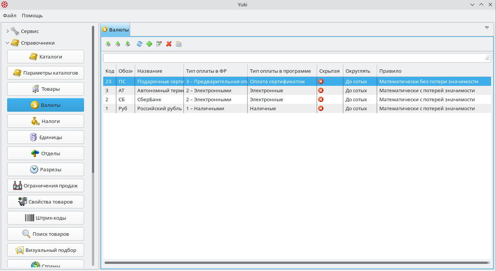The height and width of the screenshot is (271, 496).
Task: Click the edit notepad-with-pencil toolbar icon
Action: (x=159, y=44)
